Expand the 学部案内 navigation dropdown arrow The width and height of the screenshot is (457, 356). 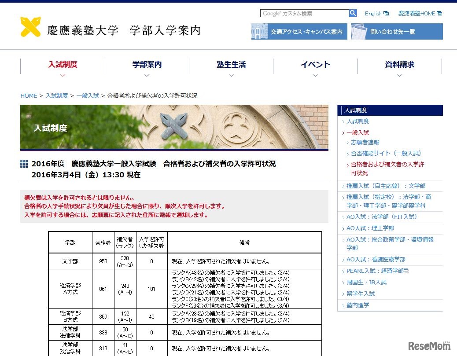click(x=147, y=76)
